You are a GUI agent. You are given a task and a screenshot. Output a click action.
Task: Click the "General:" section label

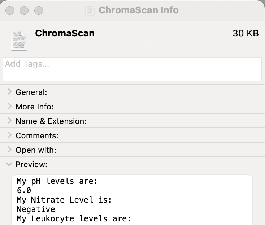(x=31, y=92)
